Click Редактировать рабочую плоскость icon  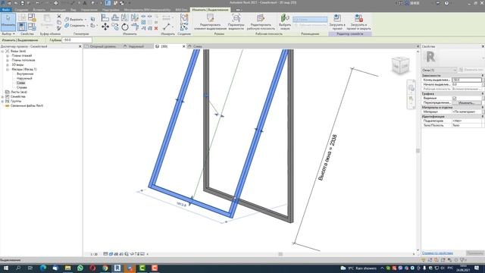(261, 18)
